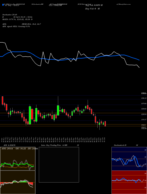Click the last red candlestick on price chart

tap(105, 124)
